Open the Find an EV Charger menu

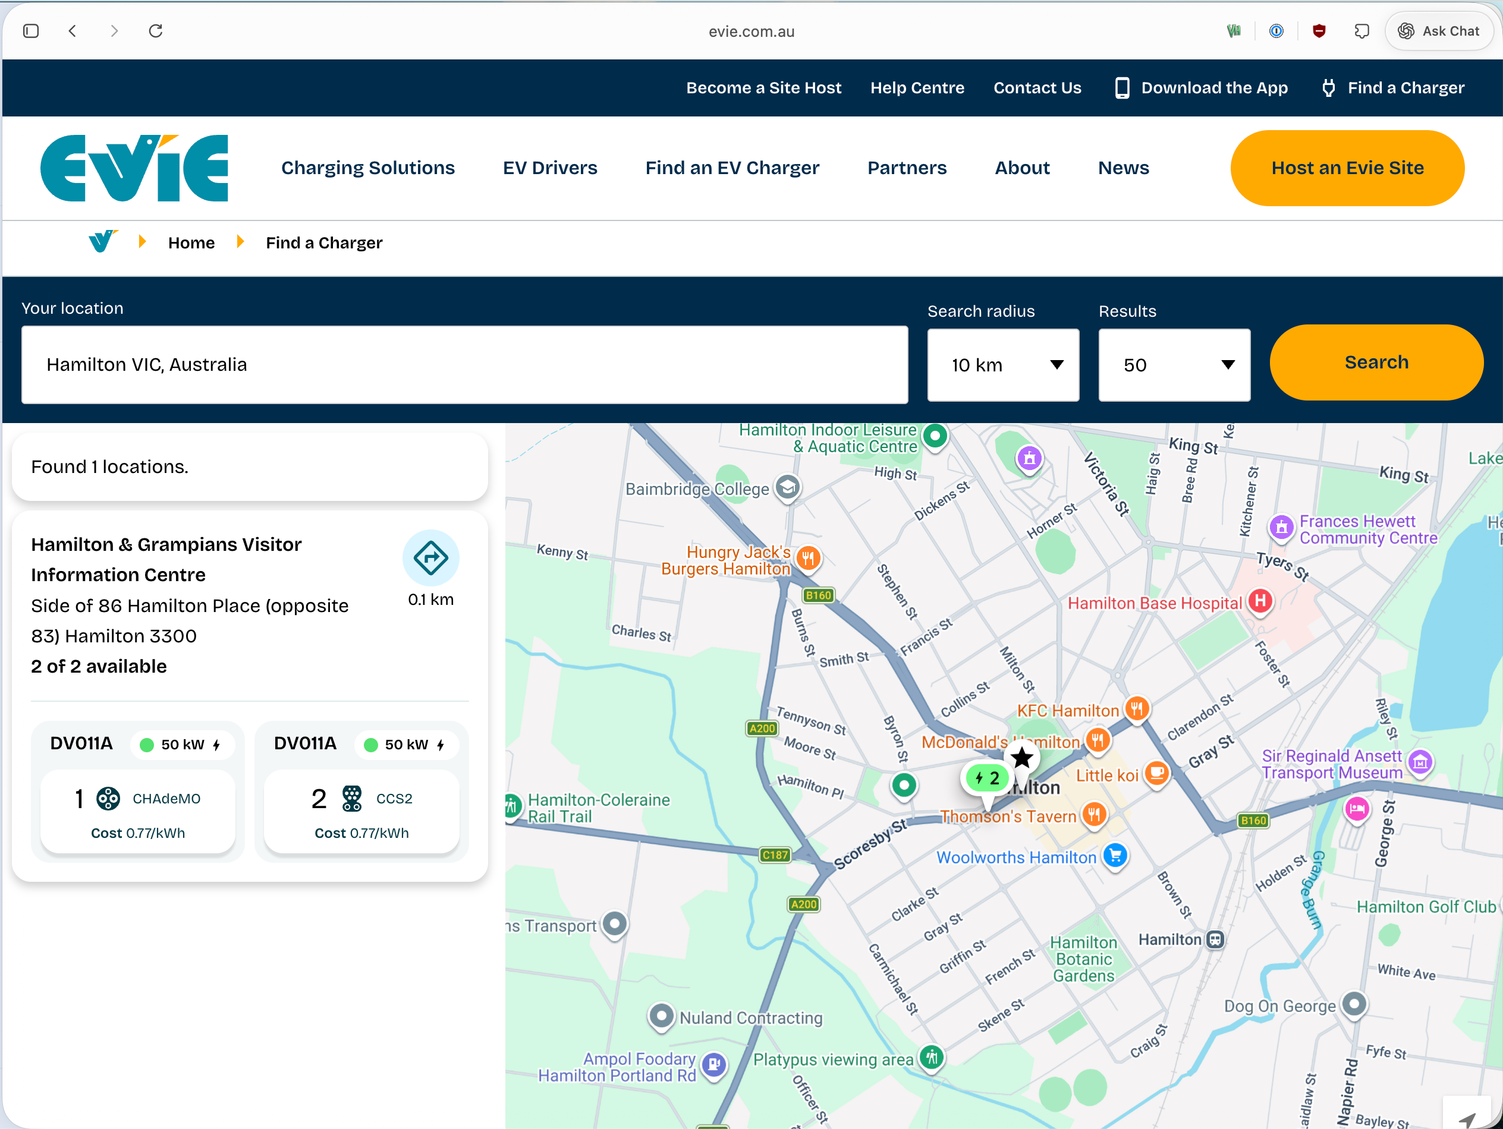(732, 168)
